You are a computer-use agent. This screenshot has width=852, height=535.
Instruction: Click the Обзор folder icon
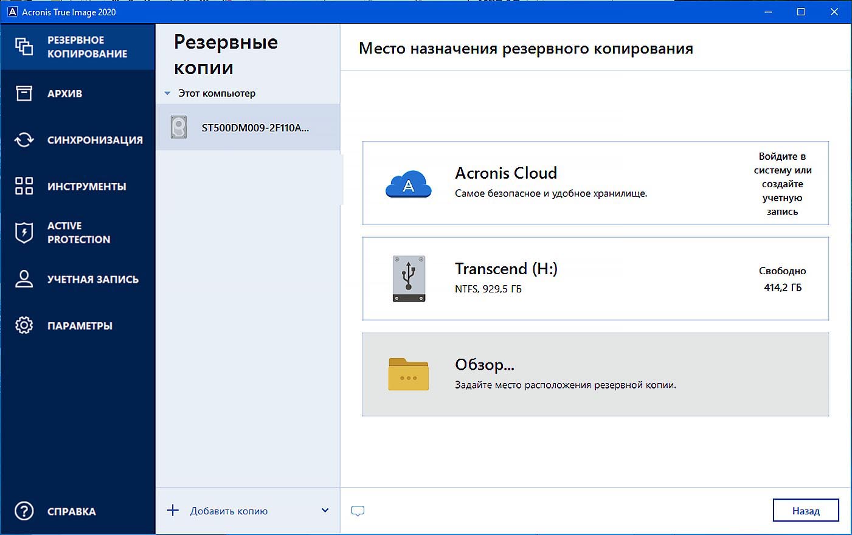click(x=409, y=374)
